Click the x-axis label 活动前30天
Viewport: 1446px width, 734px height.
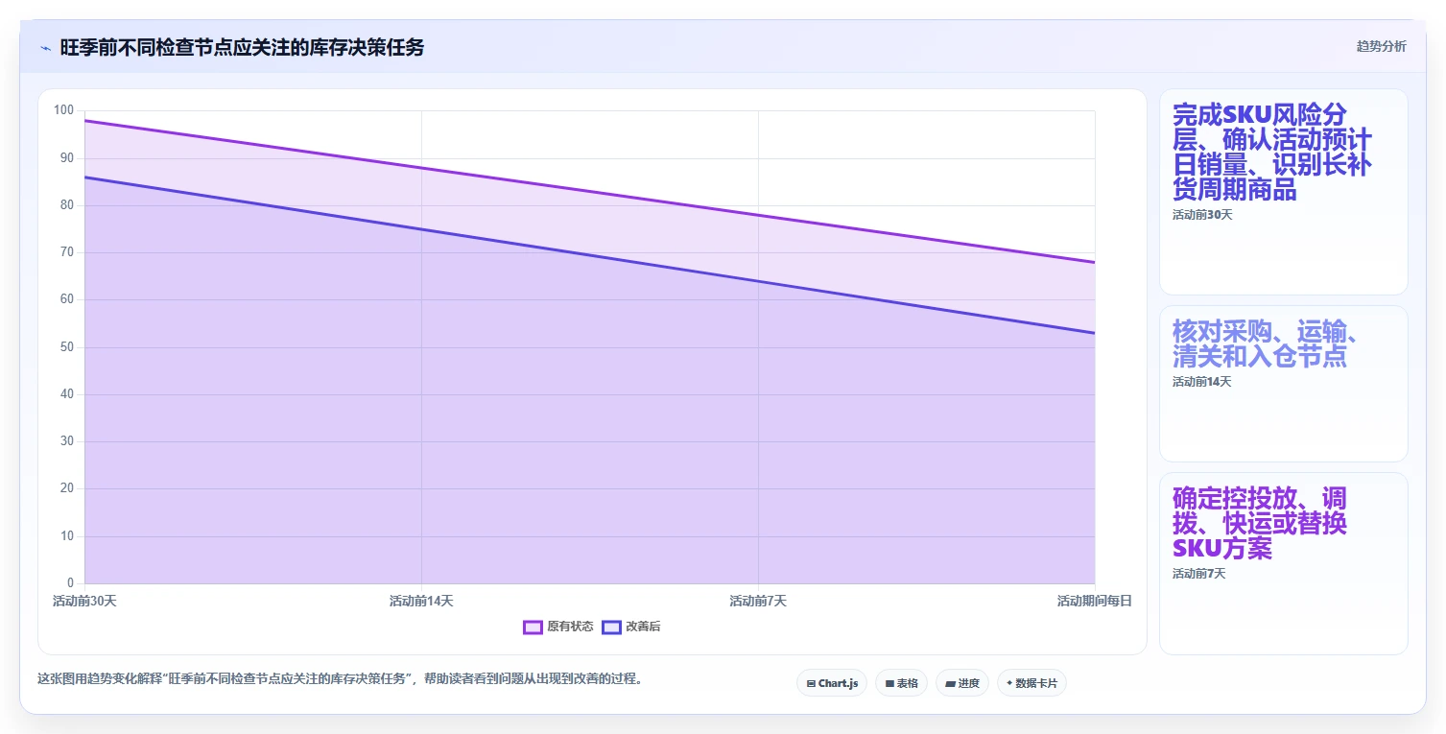pos(84,601)
